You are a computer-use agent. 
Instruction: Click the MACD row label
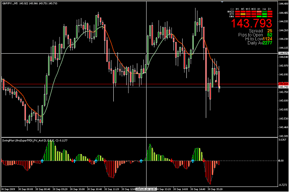pos(231,12)
